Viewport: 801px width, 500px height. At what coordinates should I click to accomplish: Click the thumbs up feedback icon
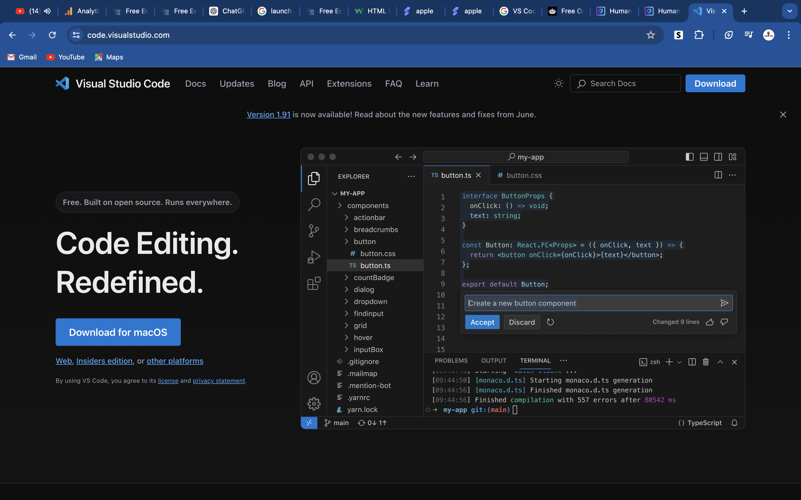710,322
